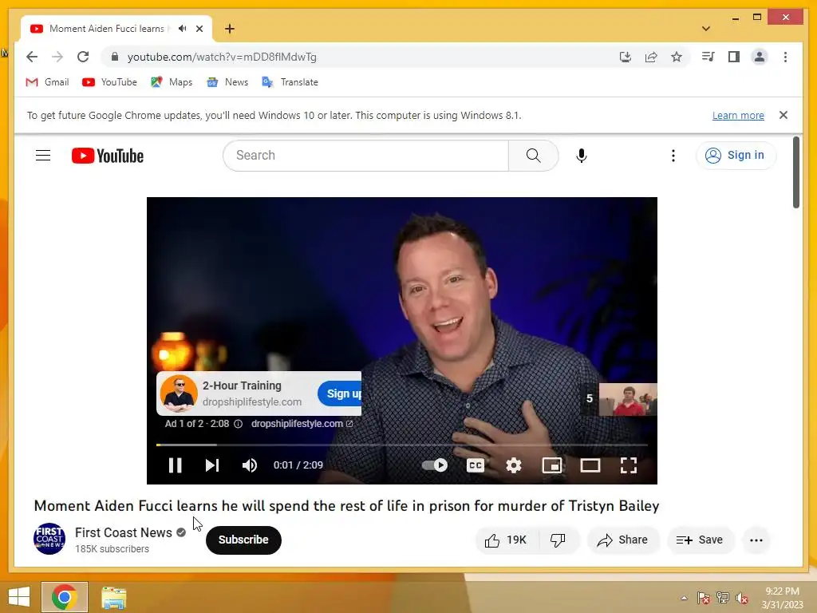Open Maps bookmark
Image resolution: width=817 pixels, height=613 pixels.
[172, 82]
